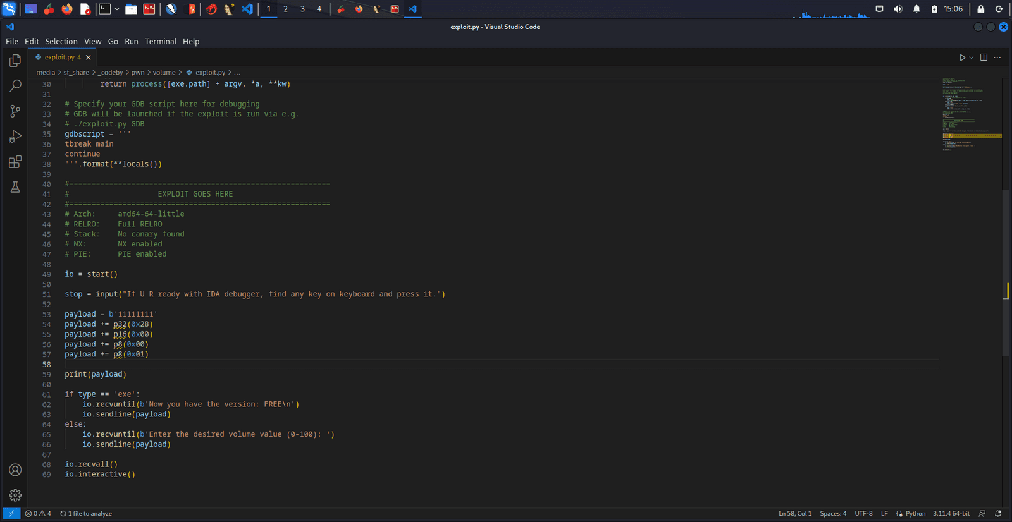Change file encoding via UTF-8

[863, 514]
